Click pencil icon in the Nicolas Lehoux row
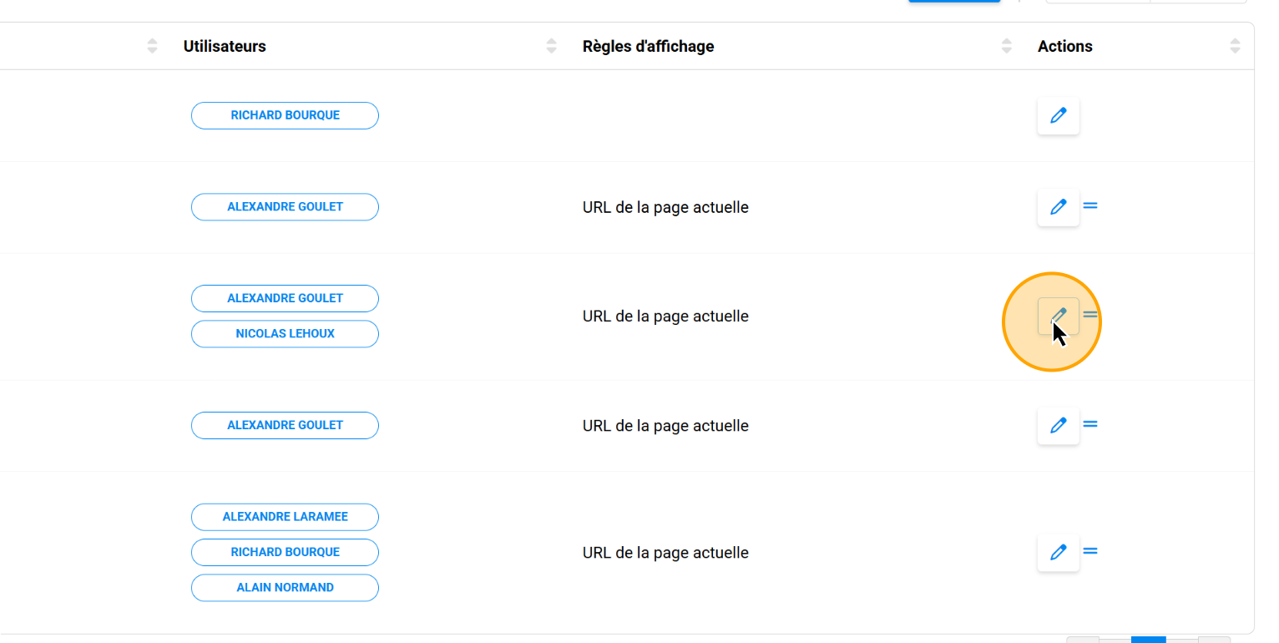This screenshot has width=1279, height=643. [1058, 316]
